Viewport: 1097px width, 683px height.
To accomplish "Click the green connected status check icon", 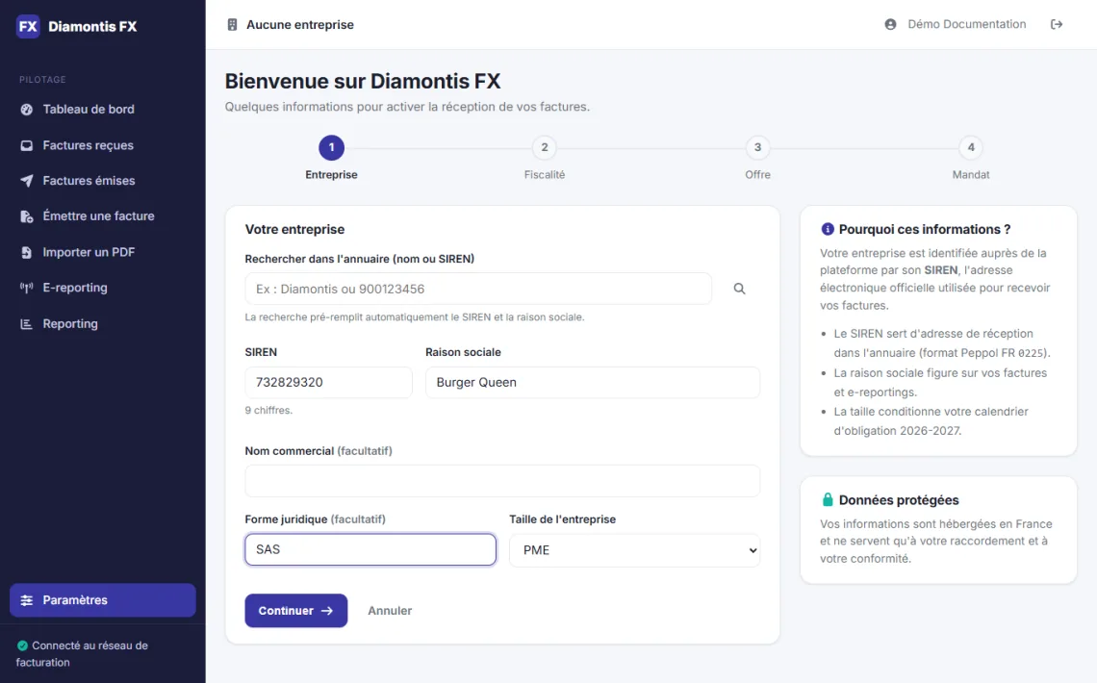I will (x=22, y=645).
